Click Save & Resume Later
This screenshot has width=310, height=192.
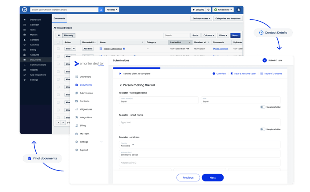pyautogui.click(x=243, y=73)
